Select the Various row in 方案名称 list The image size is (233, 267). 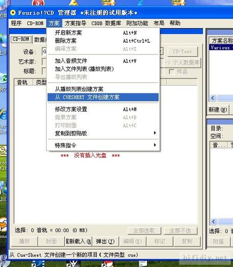(x=221, y=48)
